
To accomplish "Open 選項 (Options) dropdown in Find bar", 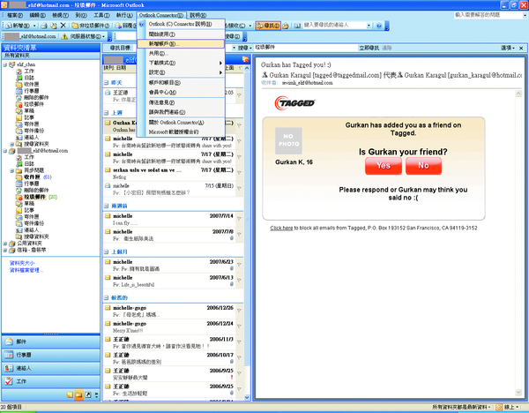I will [508, 48].
